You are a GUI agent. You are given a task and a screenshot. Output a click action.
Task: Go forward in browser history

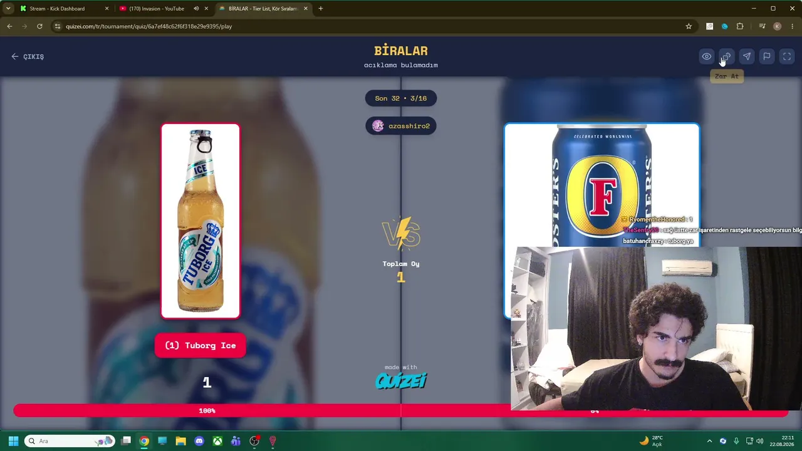[24, 26]
